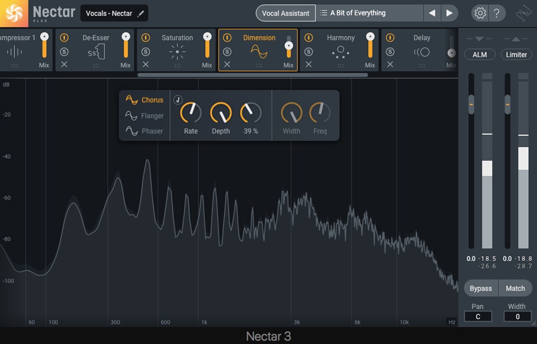Click the output gain fader handle

[x=507, y=104]
